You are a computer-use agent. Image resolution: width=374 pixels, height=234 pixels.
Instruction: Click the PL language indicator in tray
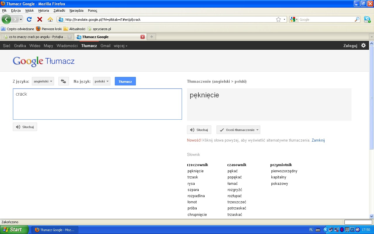(311, 230)
